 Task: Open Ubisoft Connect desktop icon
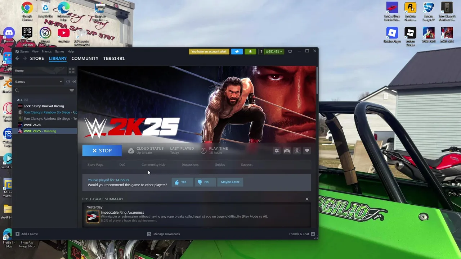(x=45, y=37)
